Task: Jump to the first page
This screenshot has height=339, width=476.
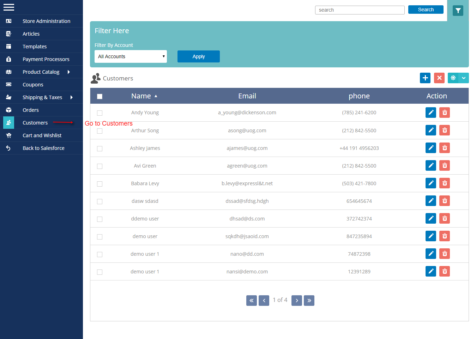Action: [252, 301]
